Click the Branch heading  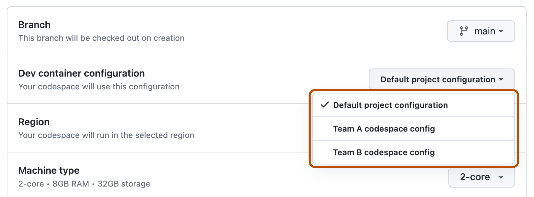[x=34, y=24]
